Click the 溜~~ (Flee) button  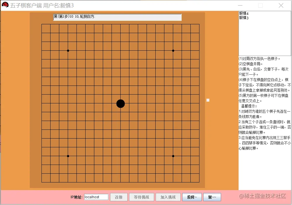(213, 197)
